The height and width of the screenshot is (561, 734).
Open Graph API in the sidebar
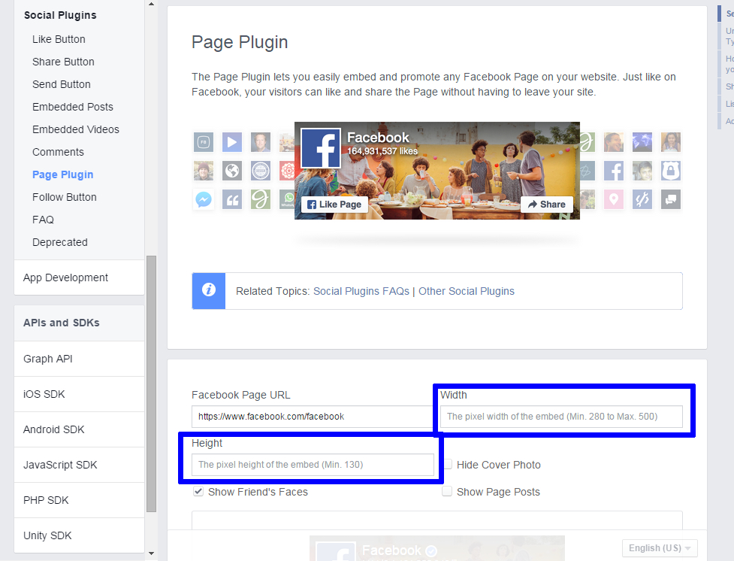click(79, 359)
